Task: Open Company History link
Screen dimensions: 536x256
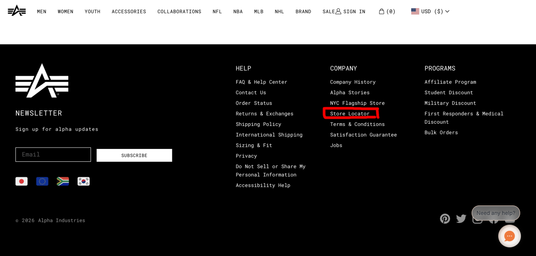Action: coord(353,82)
